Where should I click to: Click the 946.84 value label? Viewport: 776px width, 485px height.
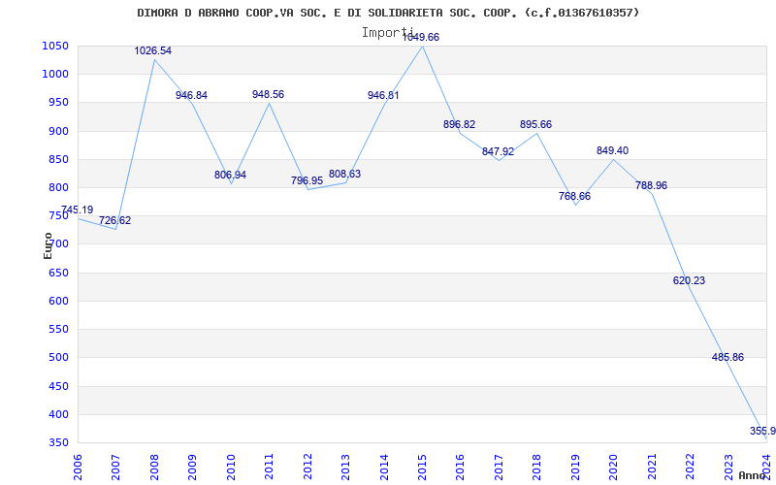[191, 95]
